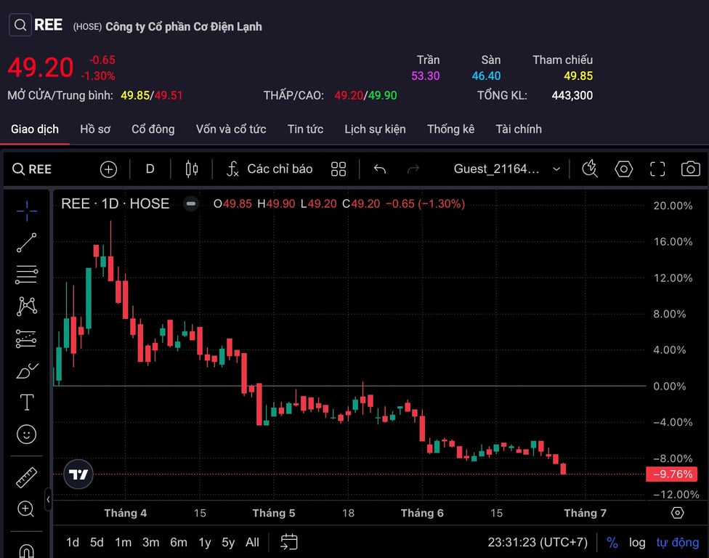Click total volume value 443,300

572,95
